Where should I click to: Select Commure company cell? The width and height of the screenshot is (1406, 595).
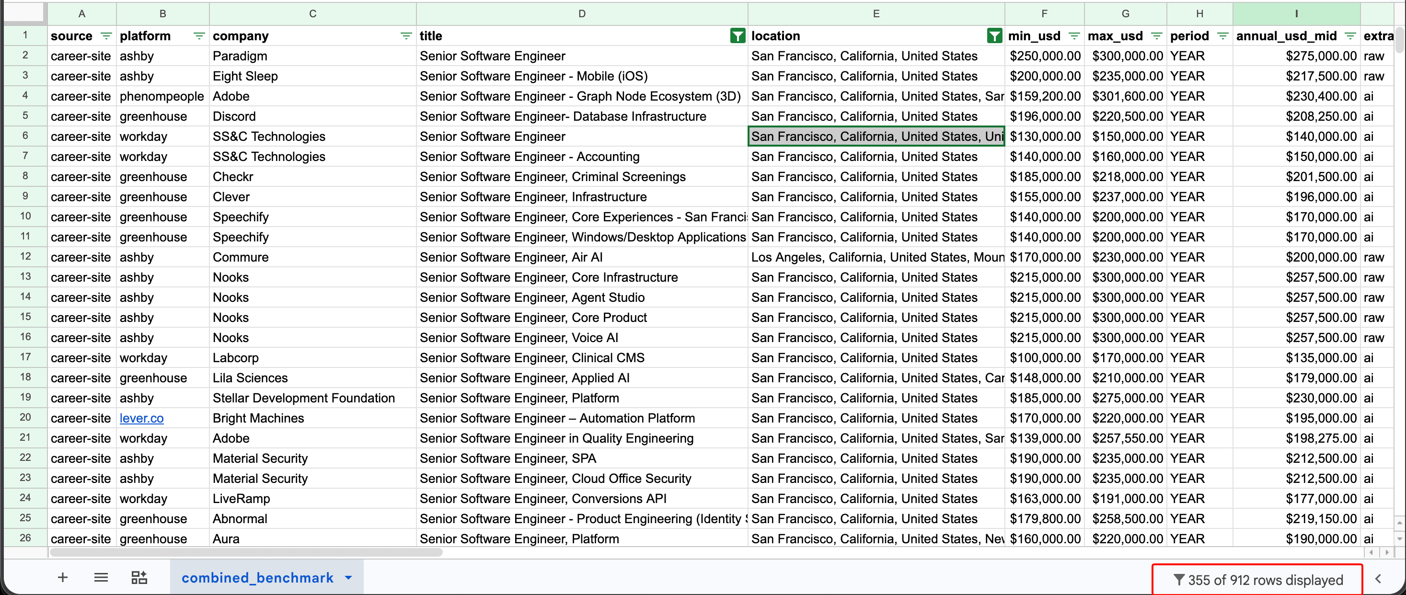click(x=313, y=257)
